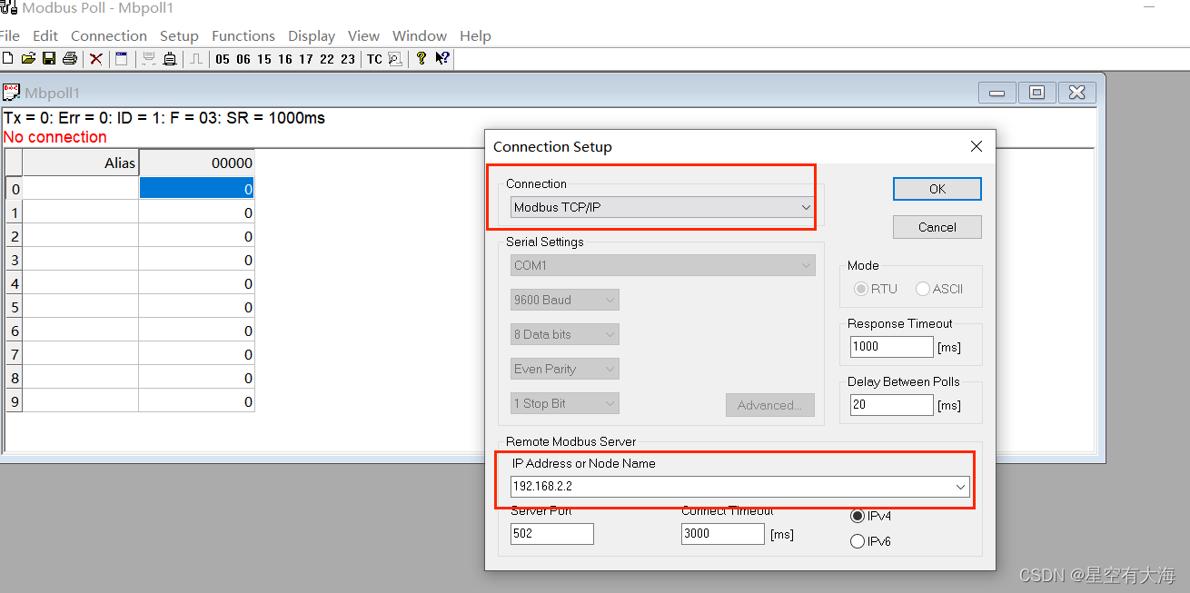Click the Delay Between Polls field
The width and height of the screenshot is (1190, 593).
click(891, 405)
